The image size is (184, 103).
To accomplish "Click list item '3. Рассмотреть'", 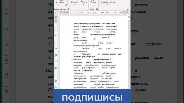I will click(82, 54).
